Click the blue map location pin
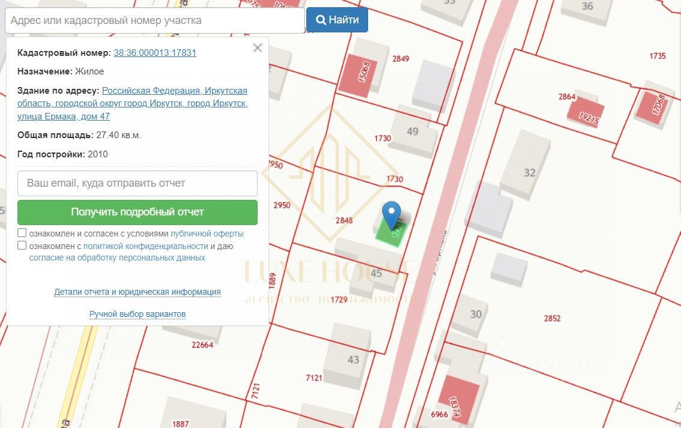681x428 pixels. point(392,213)
